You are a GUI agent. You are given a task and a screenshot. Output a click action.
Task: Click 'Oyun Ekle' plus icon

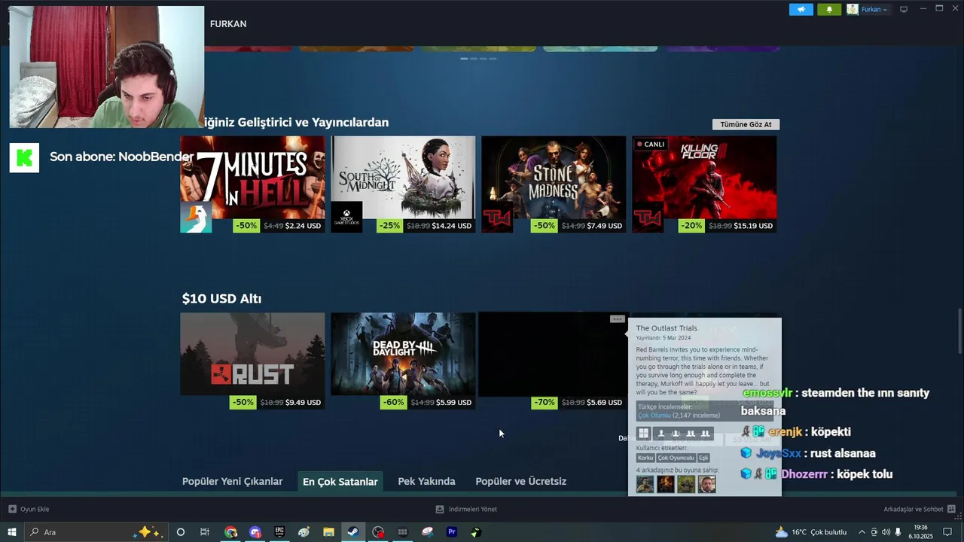(x=12, y=509)
